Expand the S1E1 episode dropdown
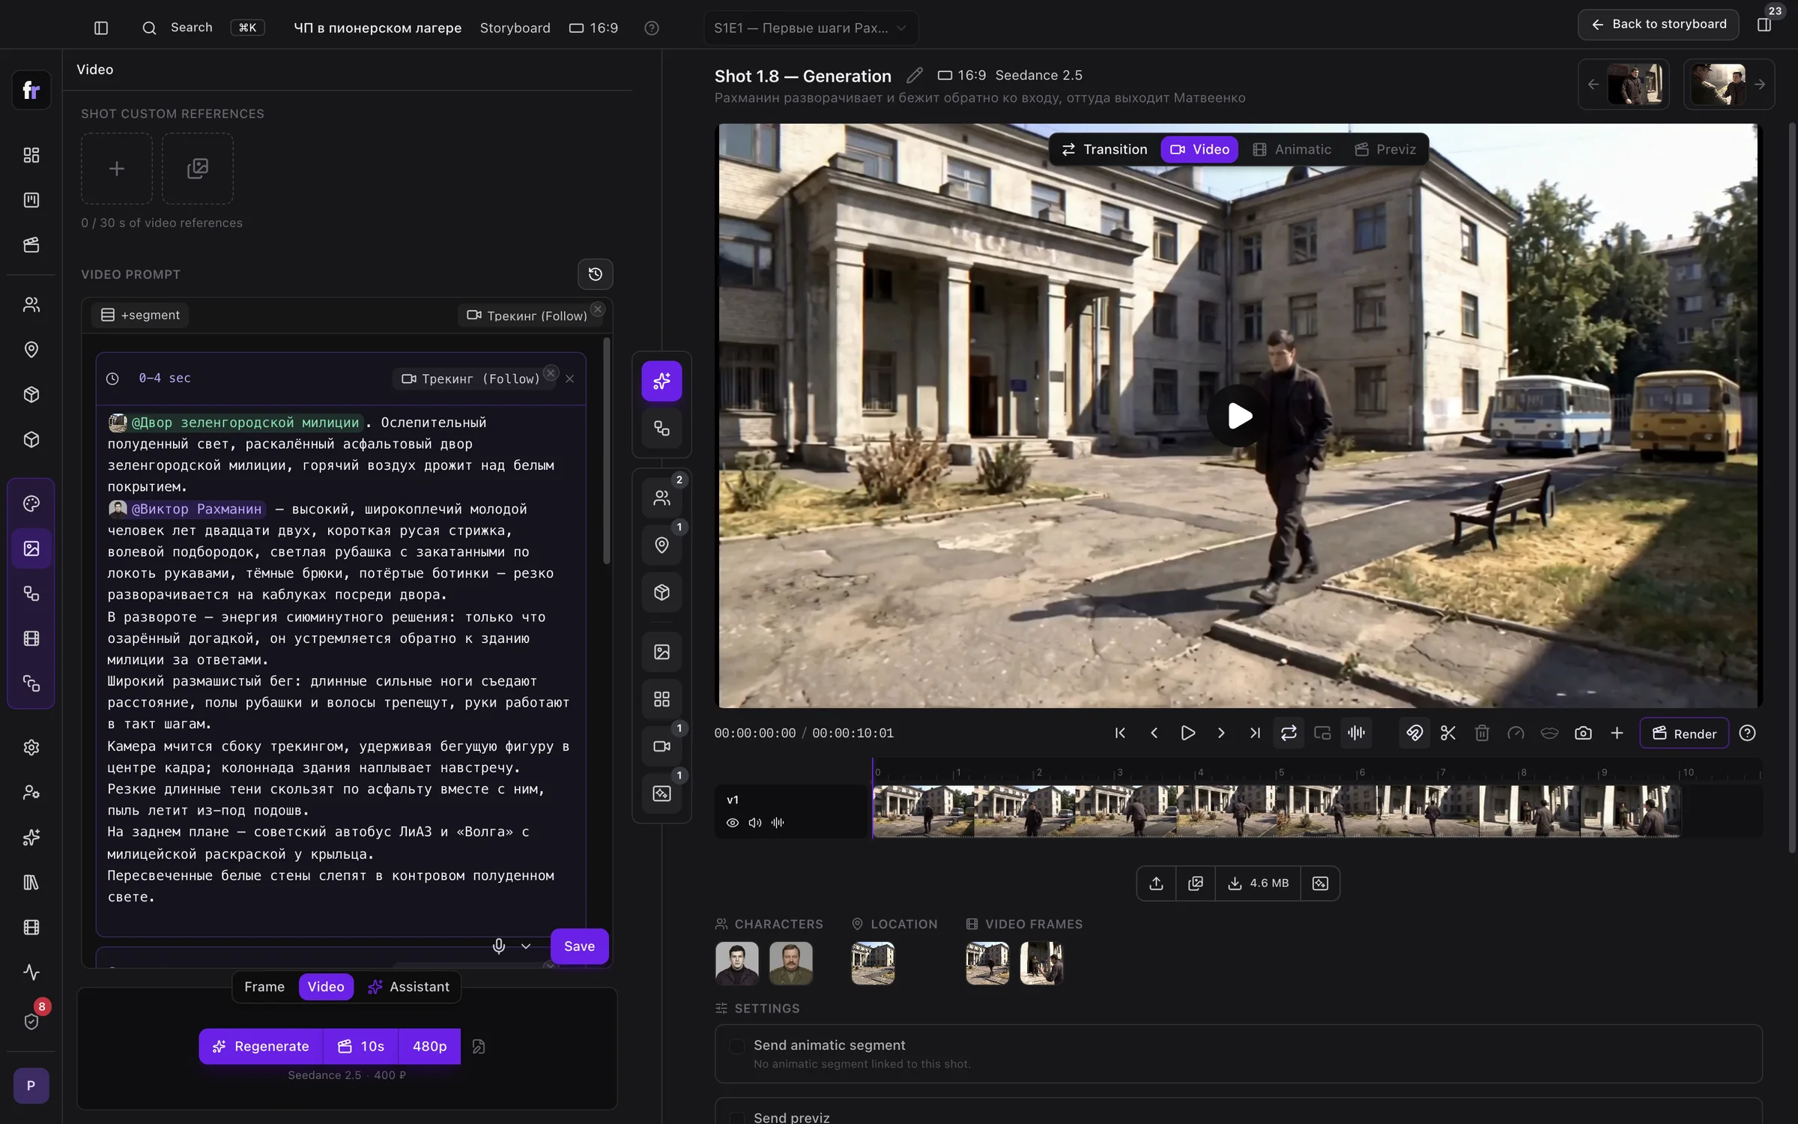The image size is (1798, 1124). point(811,28)
